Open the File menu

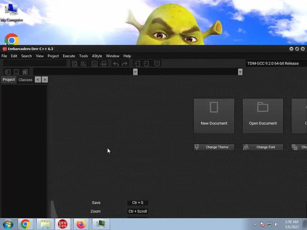pyautogui.click(x=4, y=56)
